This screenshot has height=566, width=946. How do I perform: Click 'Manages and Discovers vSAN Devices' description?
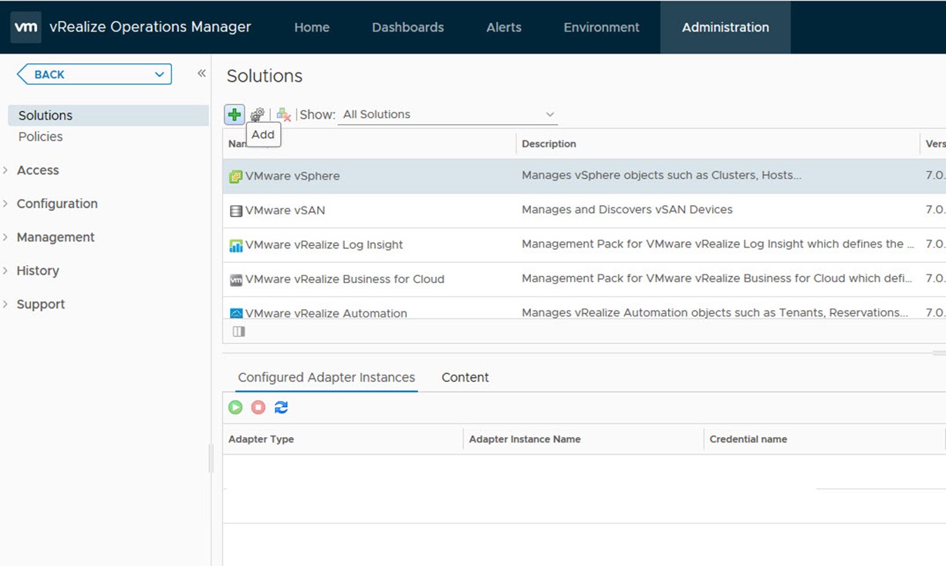tap(627, 210)
